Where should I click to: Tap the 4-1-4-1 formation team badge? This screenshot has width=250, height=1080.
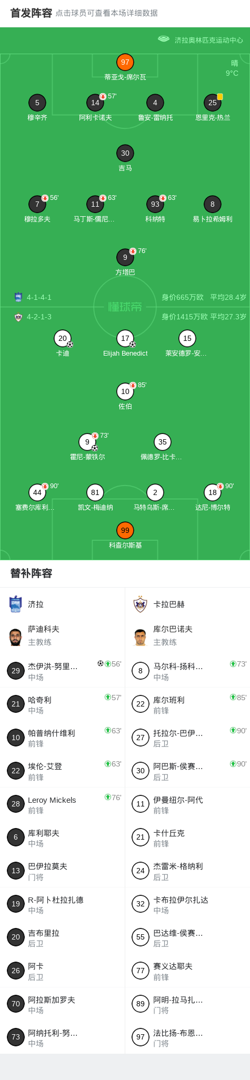(x=18, y=297)
